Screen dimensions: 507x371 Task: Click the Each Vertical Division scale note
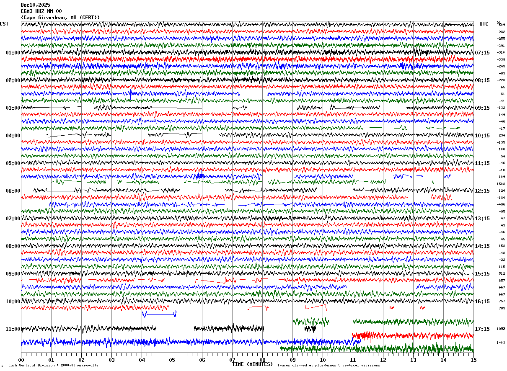click(x=53, y=366)
